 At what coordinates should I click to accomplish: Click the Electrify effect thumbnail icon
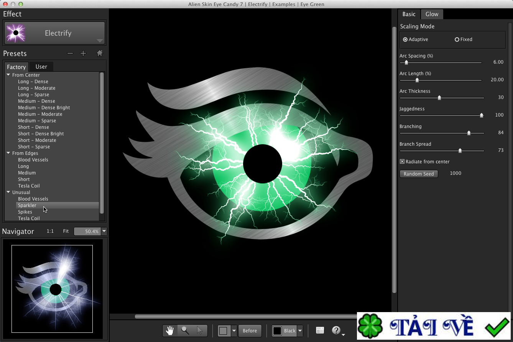pyautogui.click(x=15, y=33)
